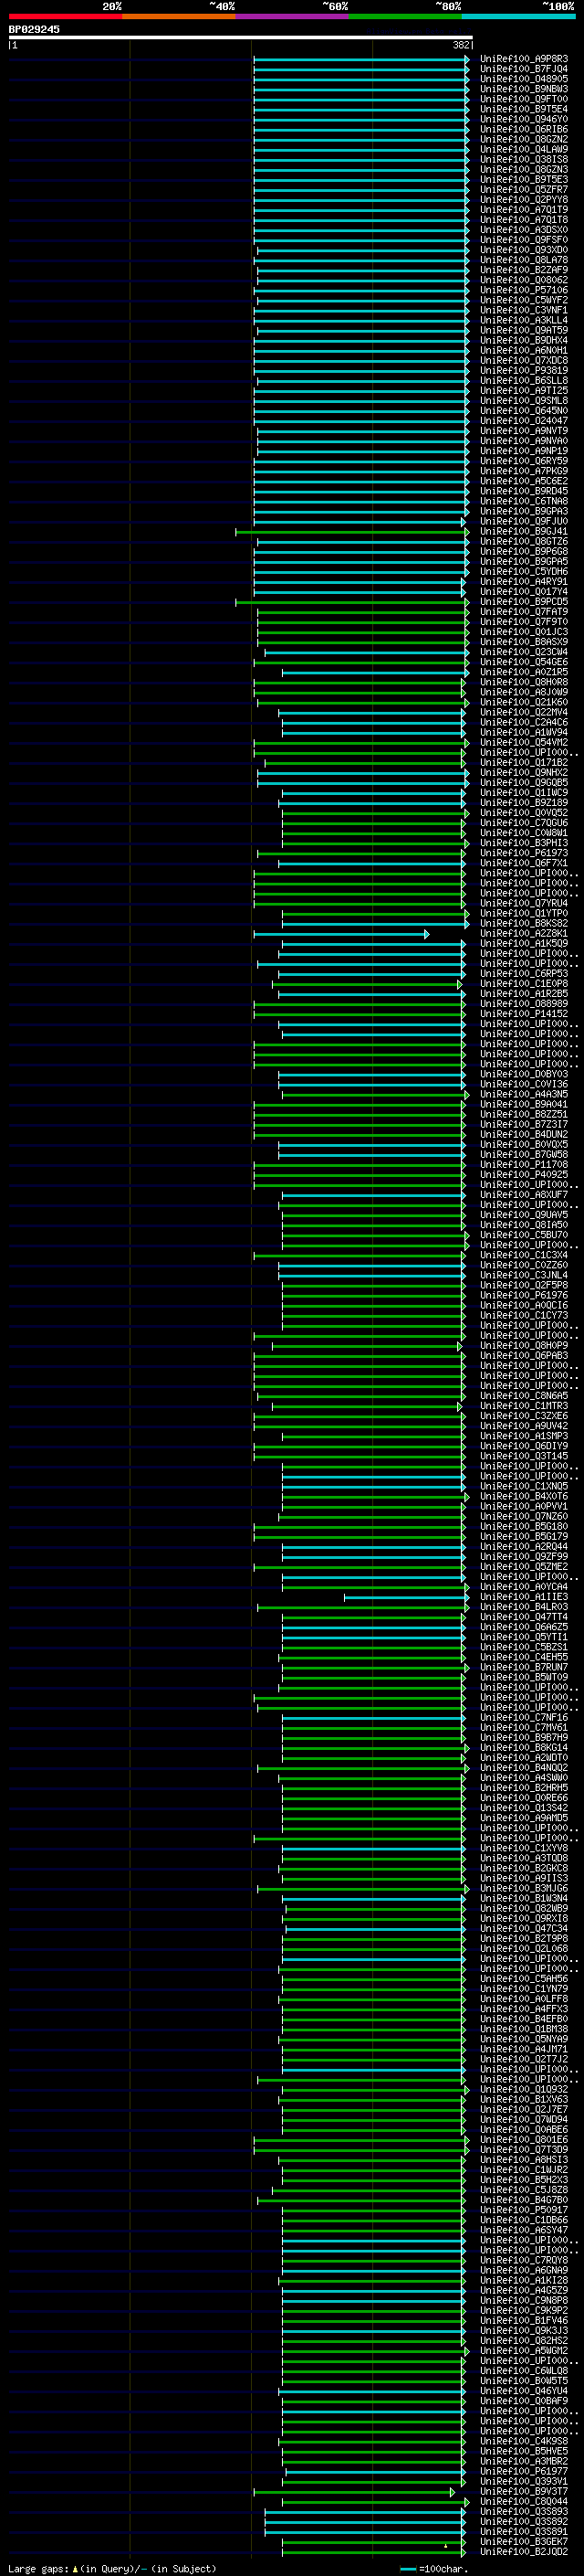This screenshot has height=2576, width=584.
Task: Select hit label UniRef100_B9GPA5
Action: click(x=524, y=562)
